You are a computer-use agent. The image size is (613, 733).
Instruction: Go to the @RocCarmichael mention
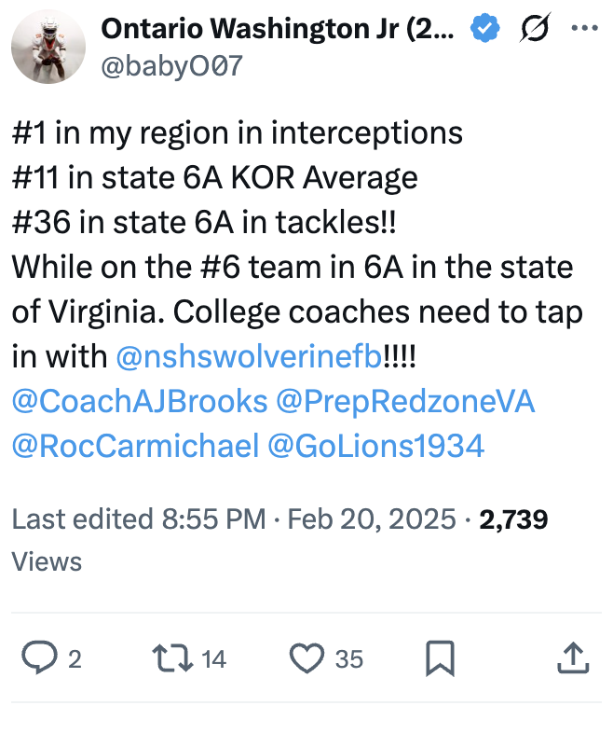tap(135, 446)
